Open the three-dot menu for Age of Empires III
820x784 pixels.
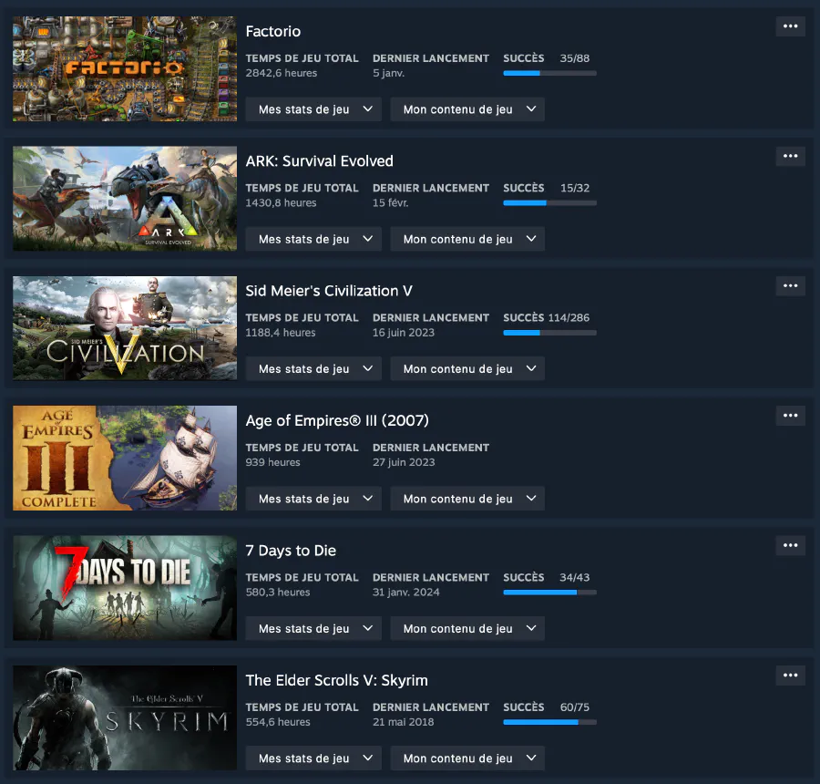coord(790,416)
